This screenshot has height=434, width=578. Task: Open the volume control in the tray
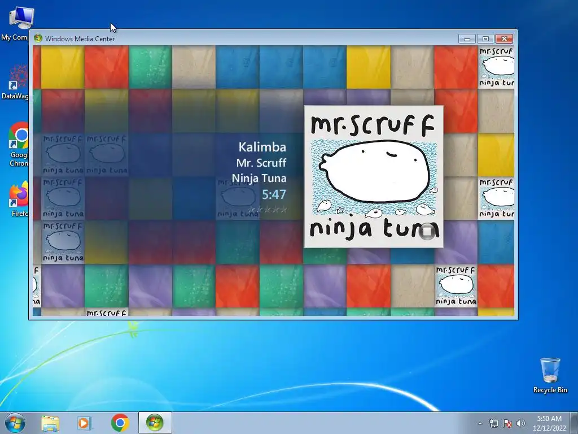[521, 423]
